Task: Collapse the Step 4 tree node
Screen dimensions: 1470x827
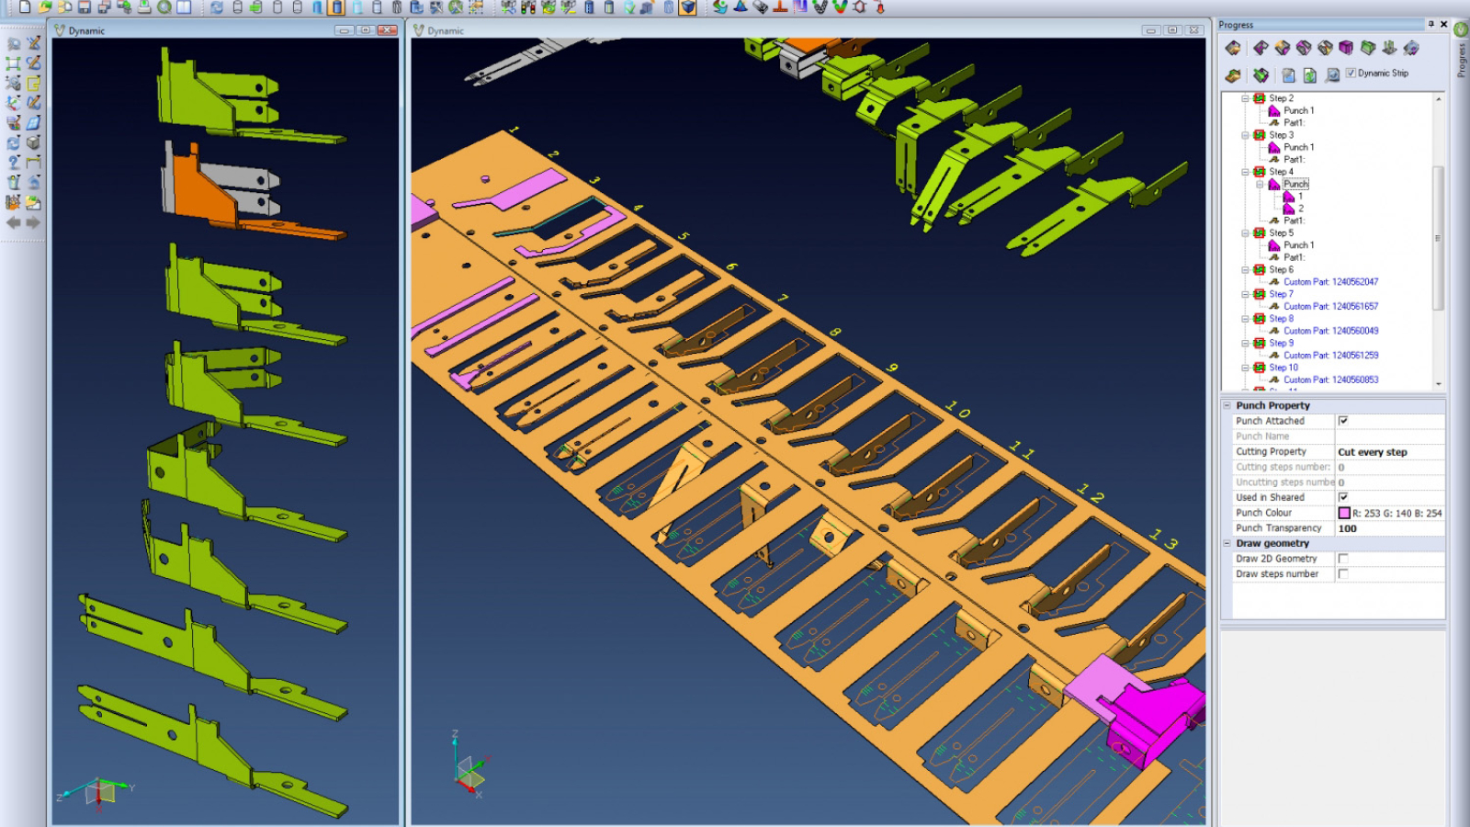Action: pos(1246,172)
